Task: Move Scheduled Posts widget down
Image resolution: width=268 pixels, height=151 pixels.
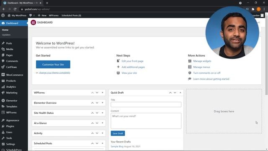Action: (x=97, y=143)
